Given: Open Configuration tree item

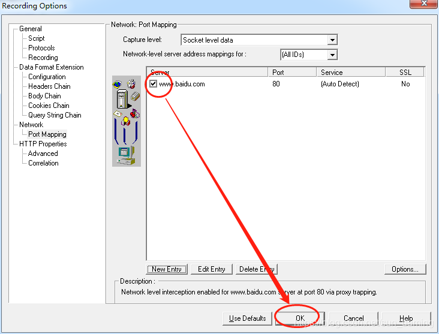Looking at the screenshot, I should point(47,77).
